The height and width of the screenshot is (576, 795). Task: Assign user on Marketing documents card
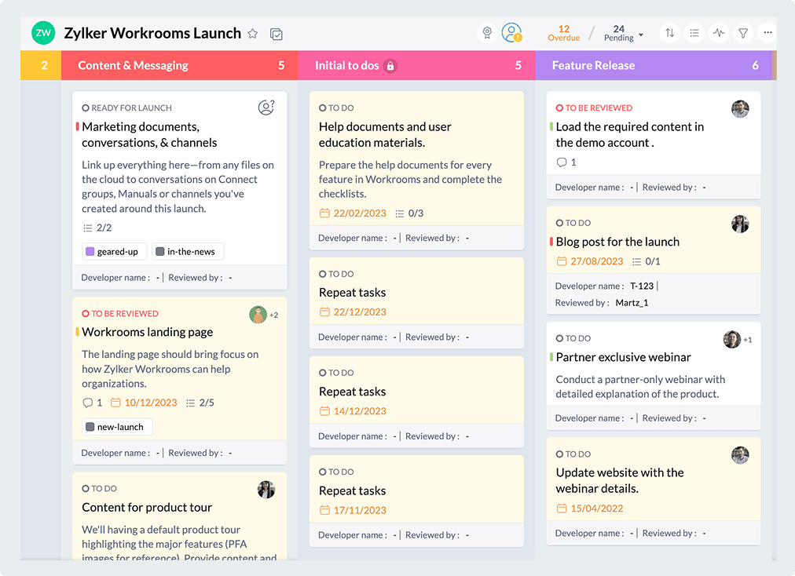click(266, 108)
